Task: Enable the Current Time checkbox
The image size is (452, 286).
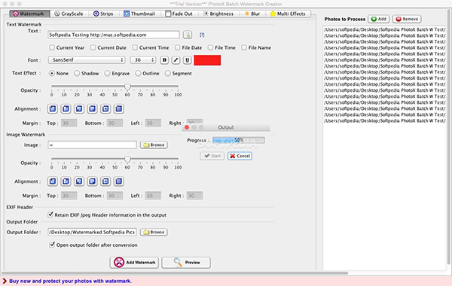Action: [135, 47]
